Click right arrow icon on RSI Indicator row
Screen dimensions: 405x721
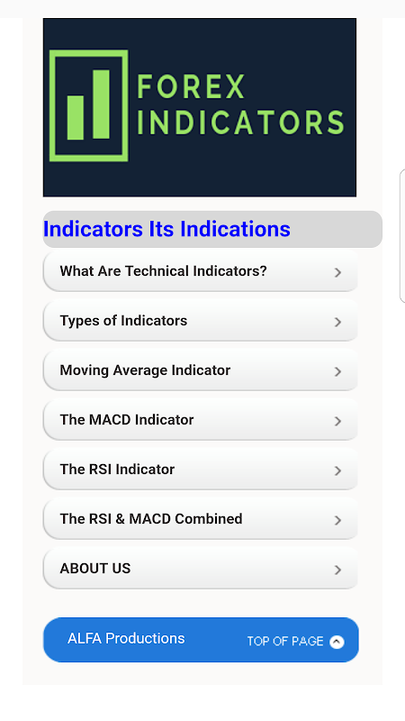(x=338, y=470)
